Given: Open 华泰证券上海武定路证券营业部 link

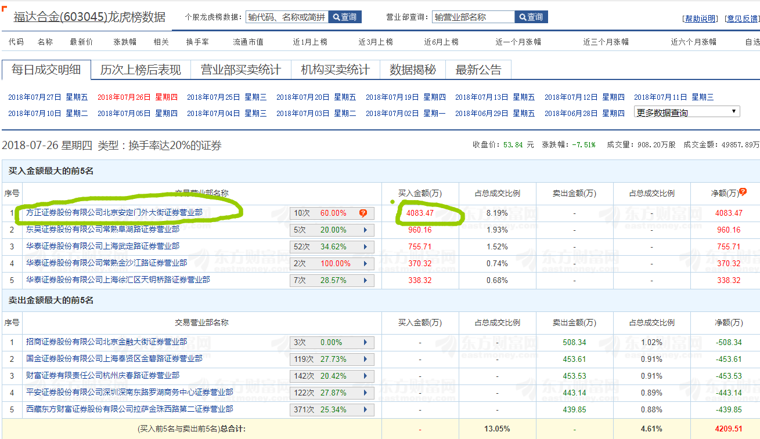Looking at the screenshot, I should 103,246.
